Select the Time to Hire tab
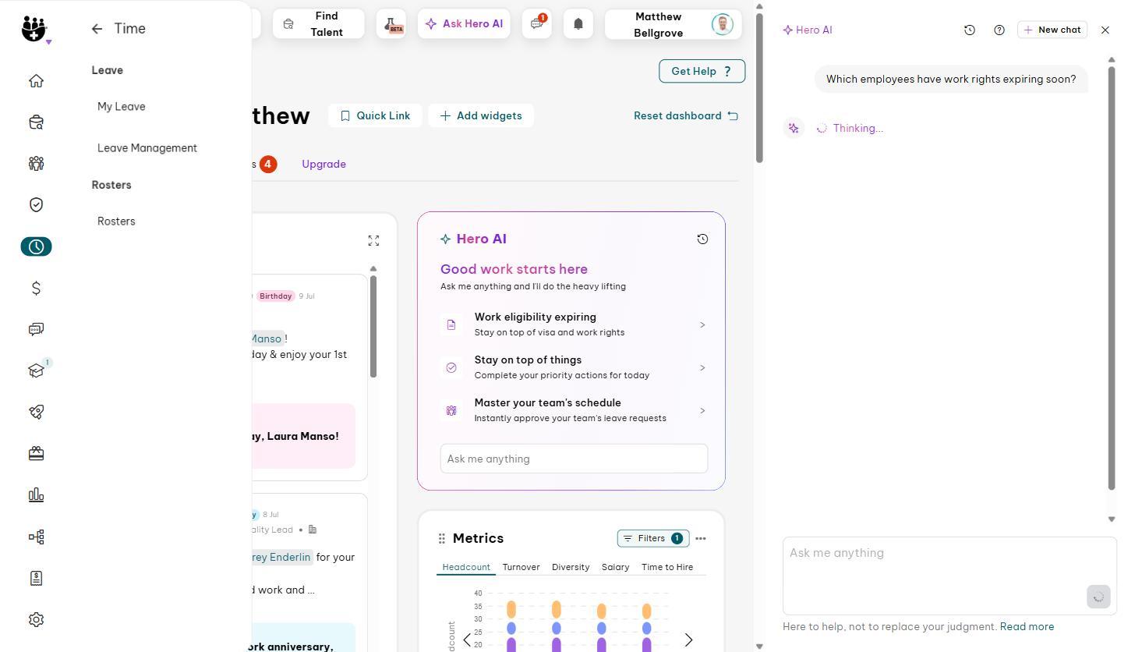The image size is (1135, 652). [x=667, y=567]
